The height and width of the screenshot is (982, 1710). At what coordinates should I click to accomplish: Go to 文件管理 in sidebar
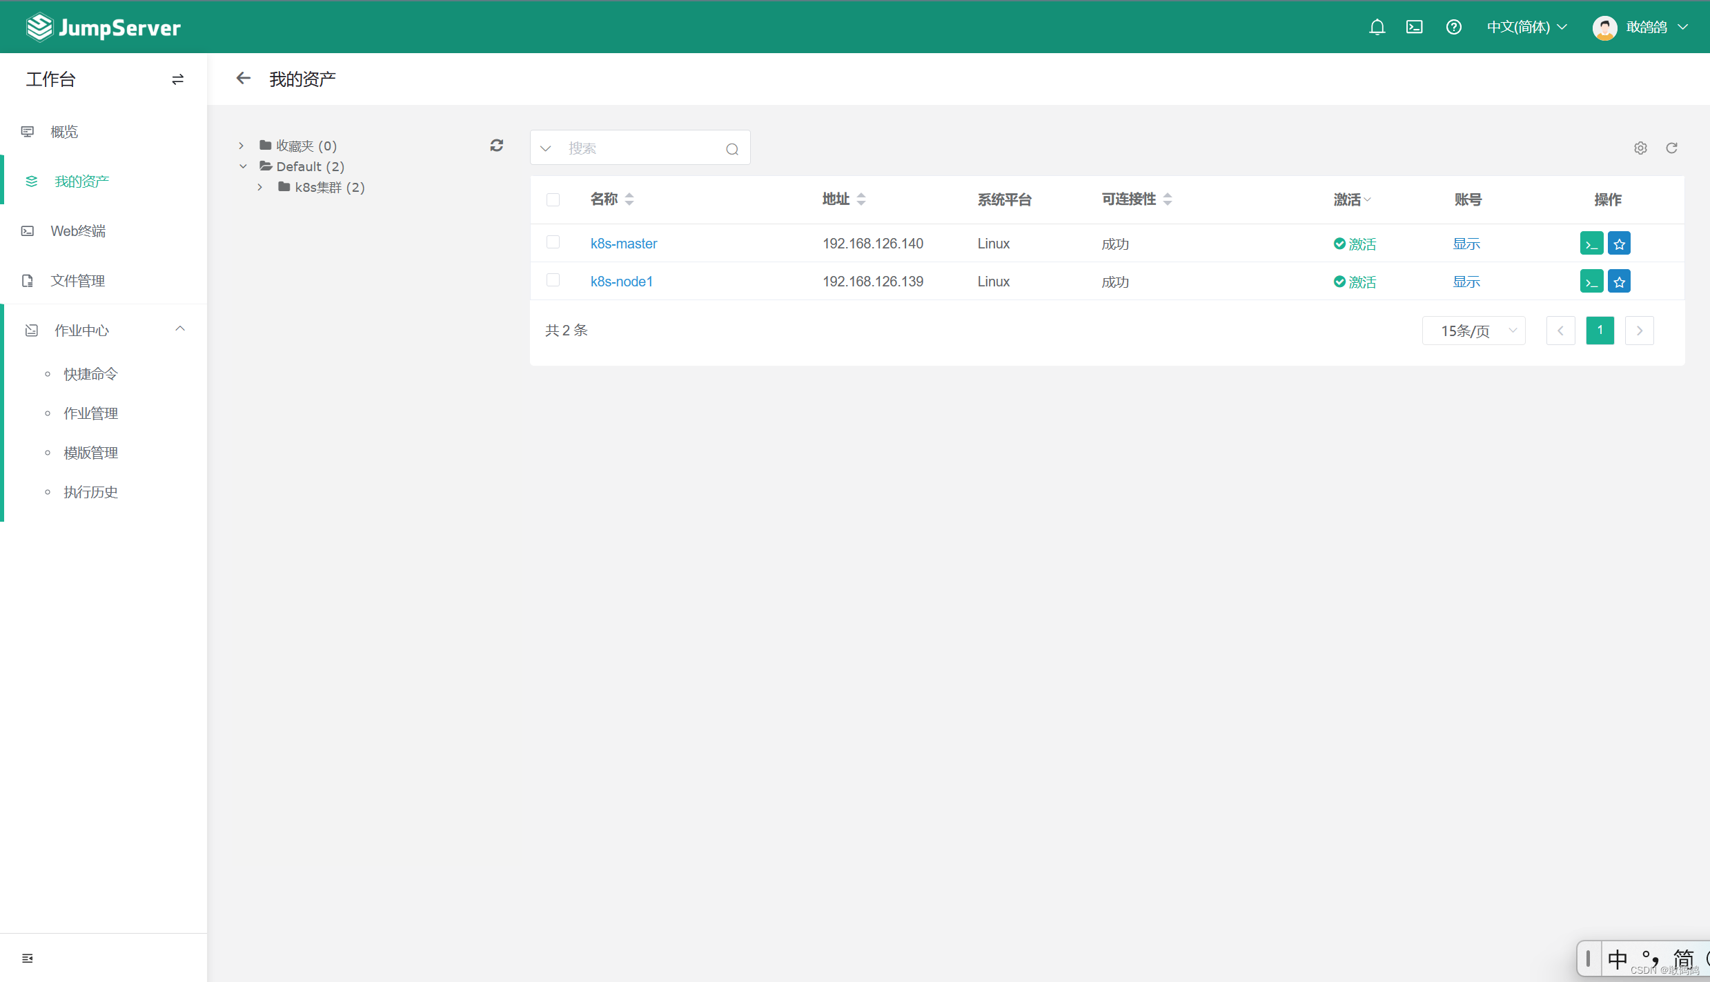[x=77, y=281]
